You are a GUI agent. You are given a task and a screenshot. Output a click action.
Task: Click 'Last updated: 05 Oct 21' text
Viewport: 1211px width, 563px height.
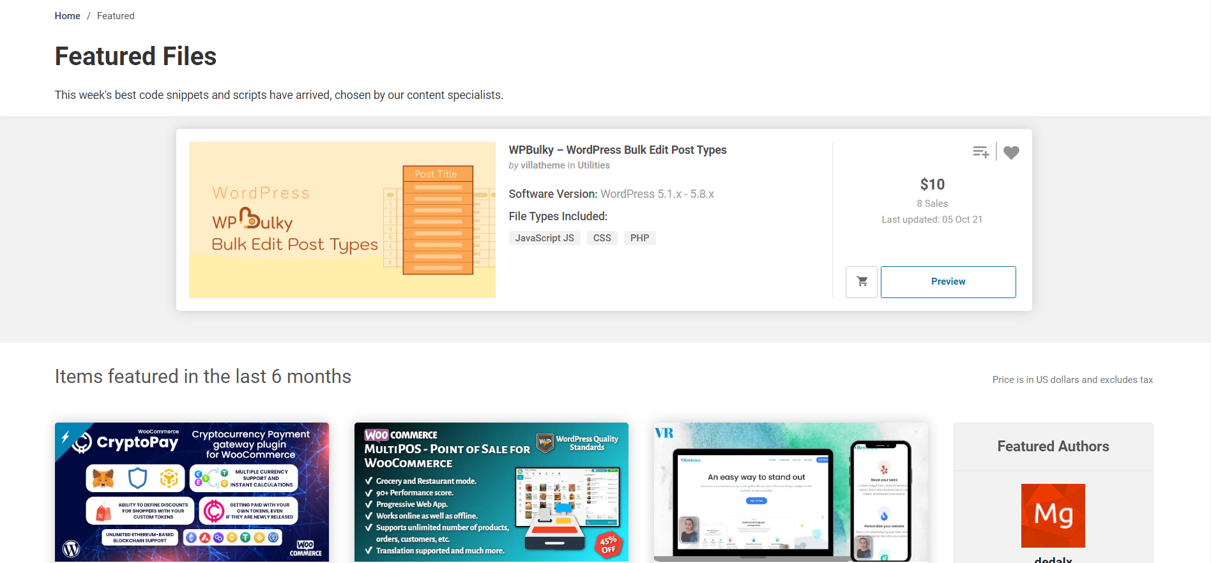point(933,220)
